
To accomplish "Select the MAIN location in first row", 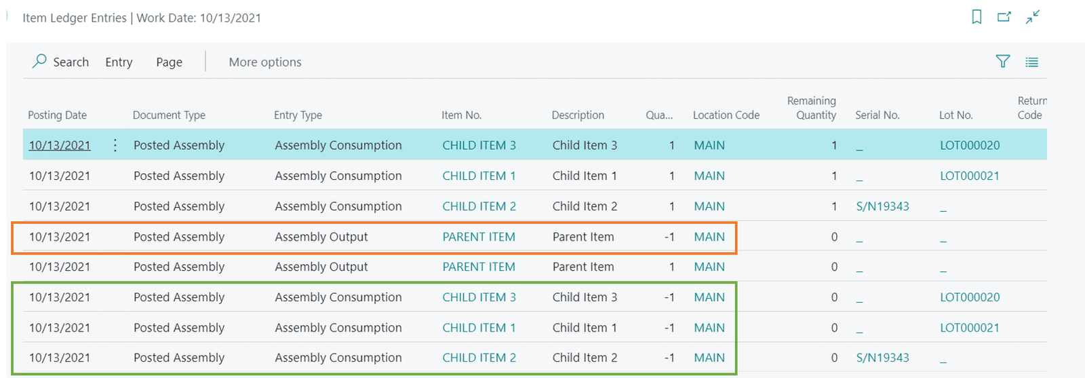I will click(709, 145).
